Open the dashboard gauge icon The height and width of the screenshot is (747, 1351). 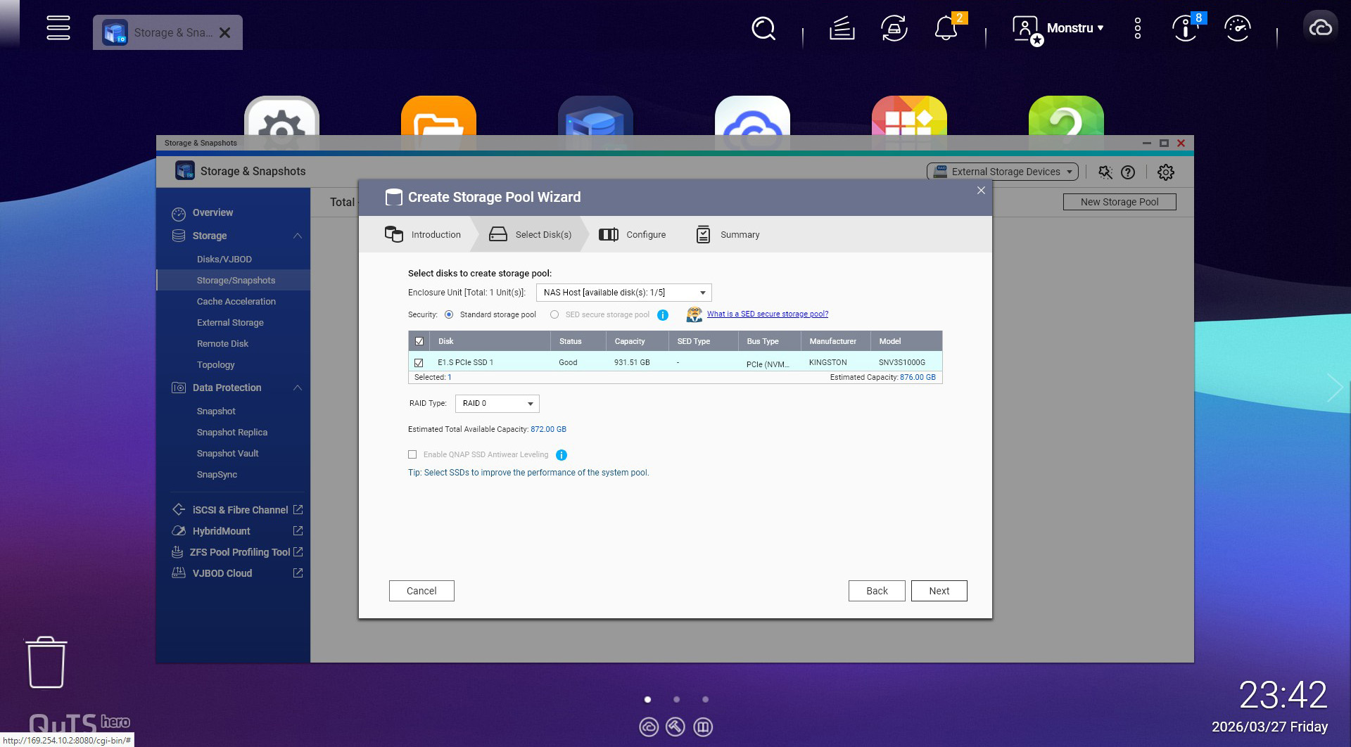pos(1237,29)
